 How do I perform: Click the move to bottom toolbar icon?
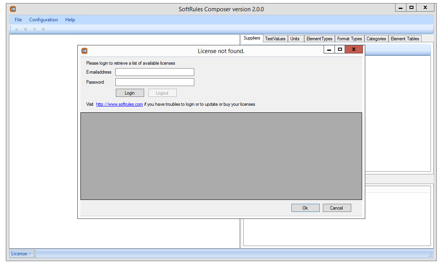pyautogui.click(x=43, y=29)
